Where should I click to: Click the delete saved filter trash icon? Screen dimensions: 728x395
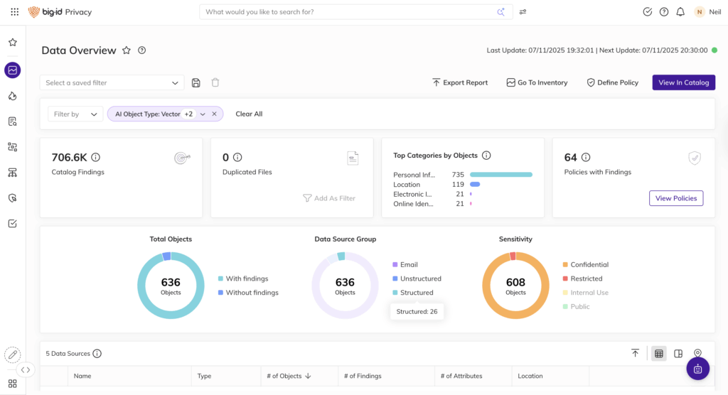click(x=215, y=83)
